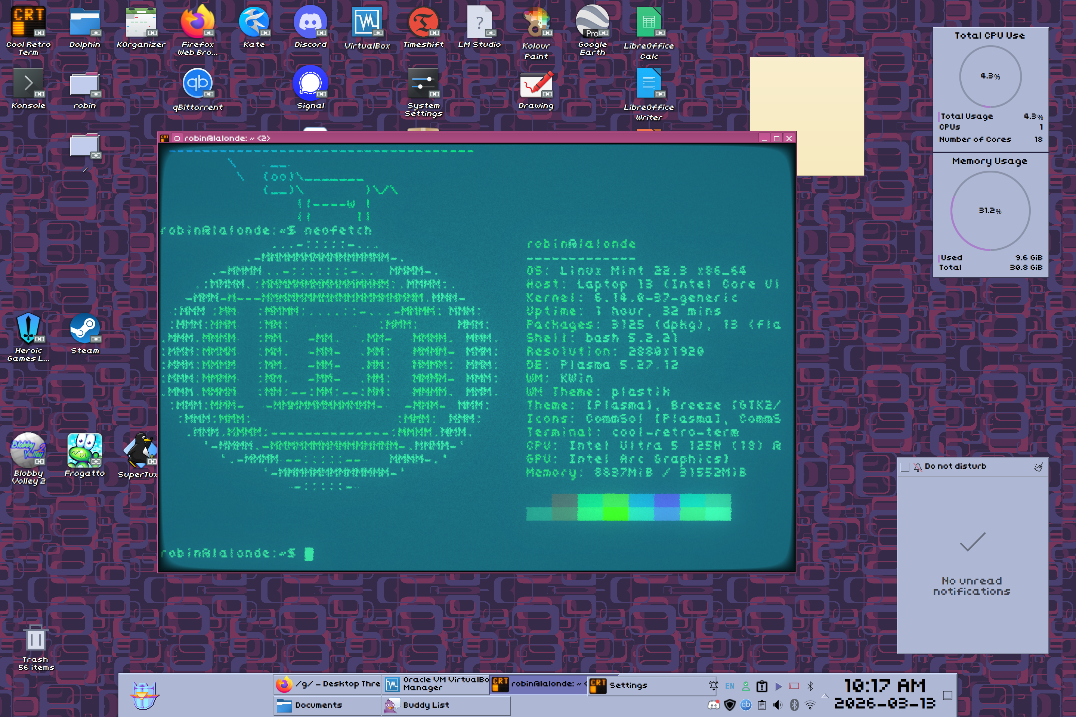
Task: Switch to the Buddy List taskbar entry
Action: click(445, 705)
